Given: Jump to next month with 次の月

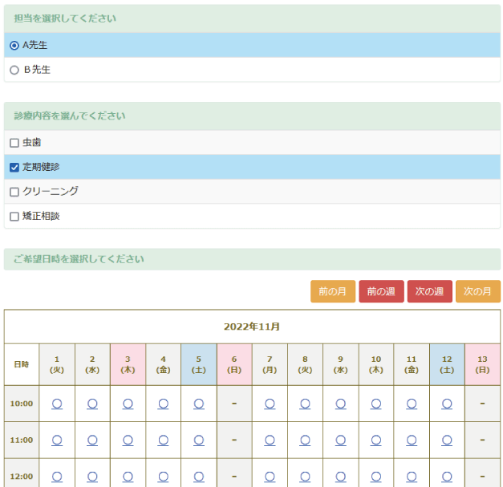Looking at the screenshot, I should coord(477,292).
